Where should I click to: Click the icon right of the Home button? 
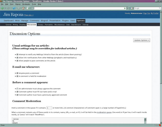28,8
